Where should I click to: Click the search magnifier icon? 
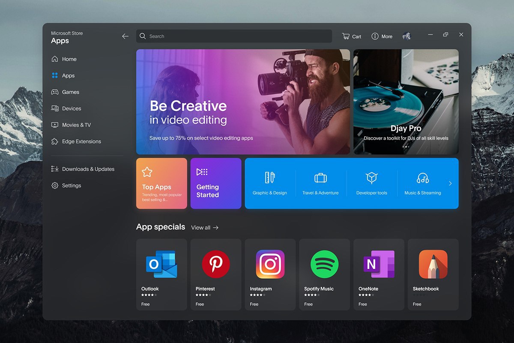(143, 36)
